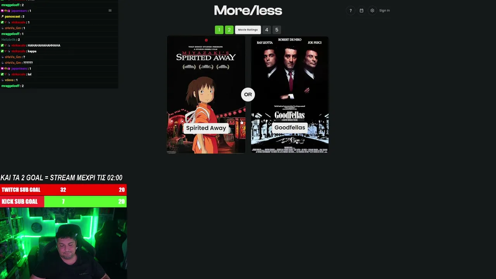Image resolution: width=496 pixels, height=279 pixels.
Task: Select the Movie Ratings round tab
Action: coord(248,30)
